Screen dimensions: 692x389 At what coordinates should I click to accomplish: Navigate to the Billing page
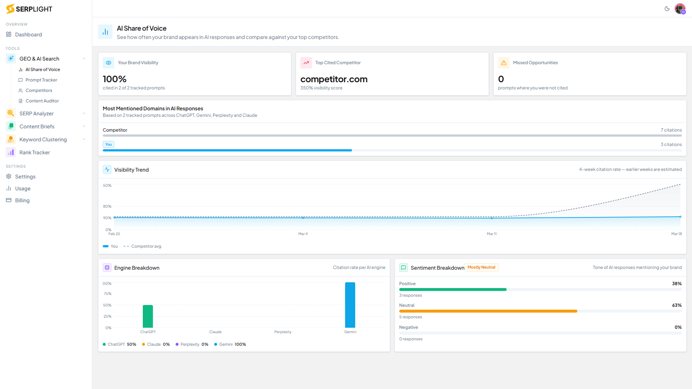(22, 200)
